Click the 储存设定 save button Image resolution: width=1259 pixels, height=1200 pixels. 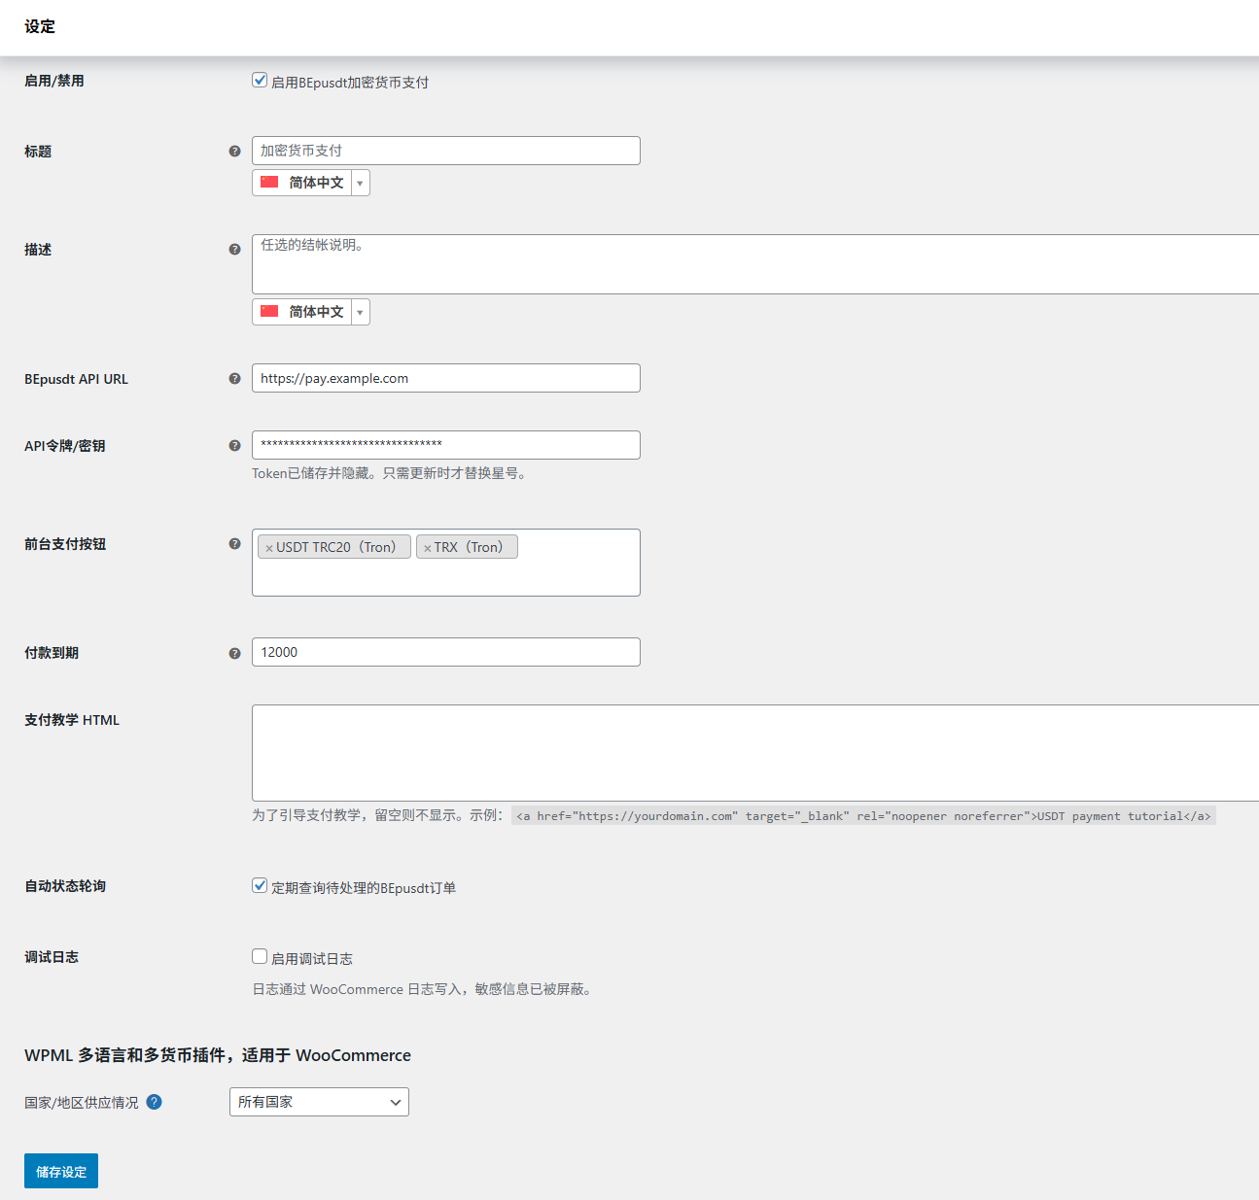[x=61, y=1171]
